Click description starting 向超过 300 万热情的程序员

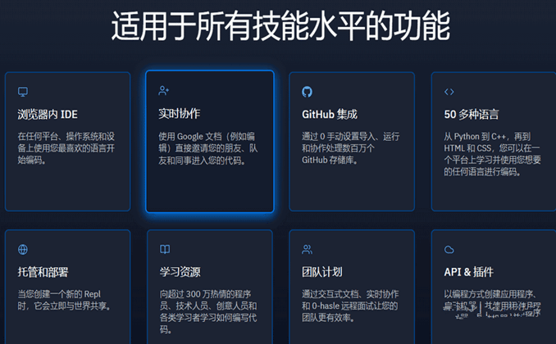pyautogui.click(x=208, y=312)
